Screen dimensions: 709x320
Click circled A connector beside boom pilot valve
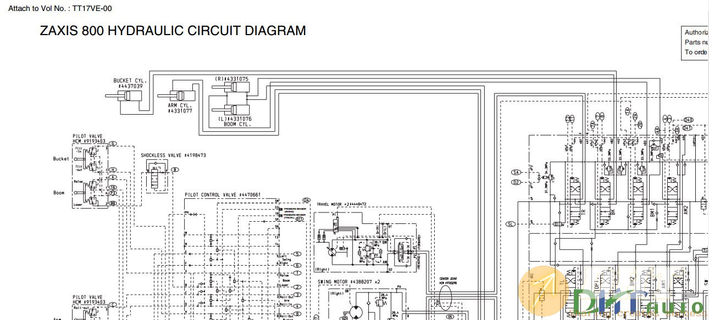112,177
